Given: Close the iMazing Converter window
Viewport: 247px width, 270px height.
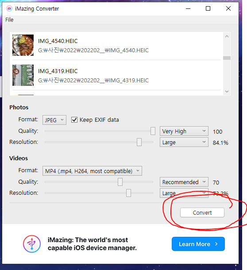Looking at the screenshot, I should (228, 8).
